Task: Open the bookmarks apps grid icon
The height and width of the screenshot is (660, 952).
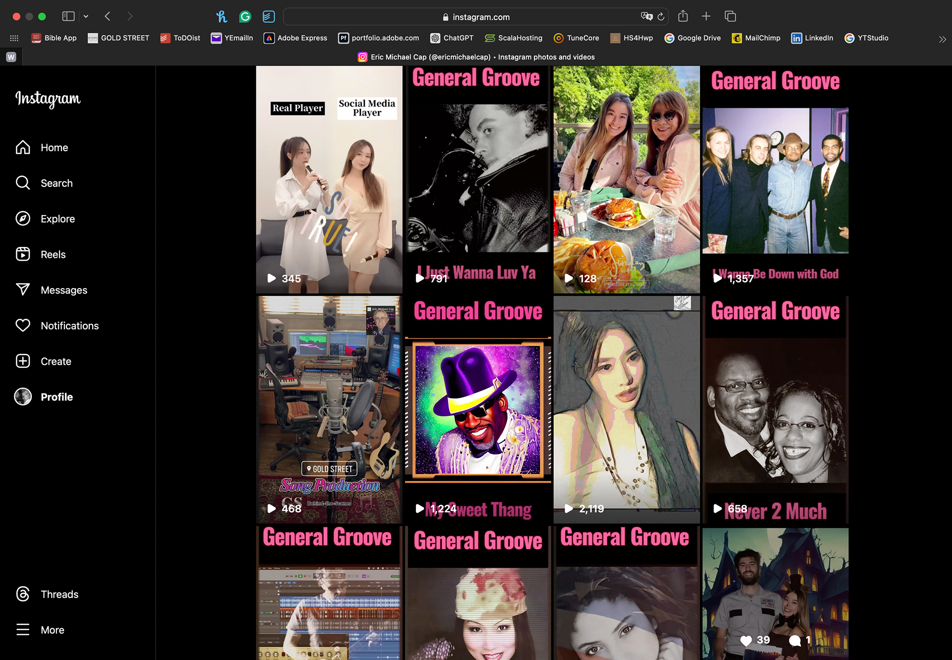Action: (x=14, y=38)
